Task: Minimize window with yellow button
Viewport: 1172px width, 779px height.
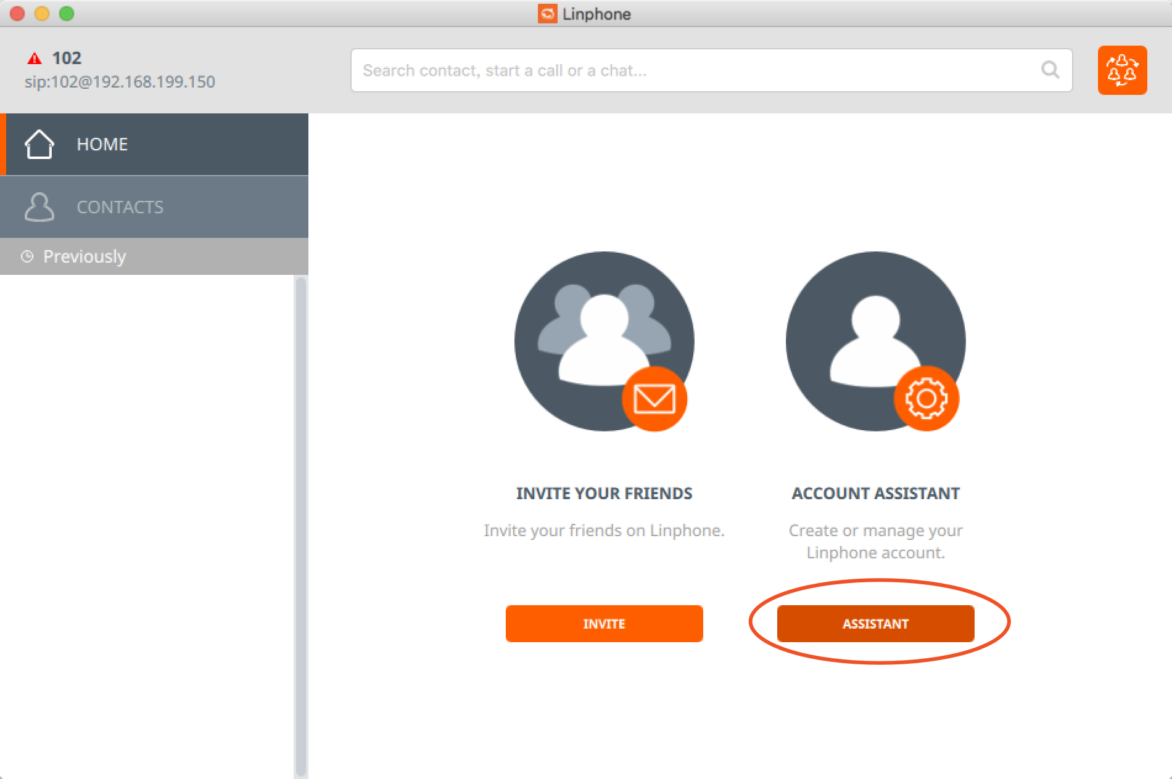Action: (x=42, y=14)
